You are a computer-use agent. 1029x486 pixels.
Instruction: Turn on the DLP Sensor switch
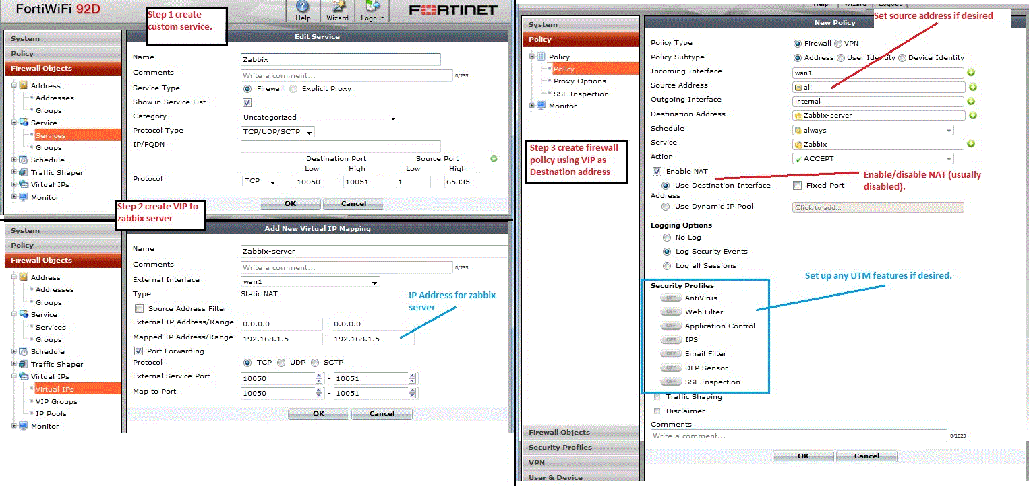tap(671, 368)
